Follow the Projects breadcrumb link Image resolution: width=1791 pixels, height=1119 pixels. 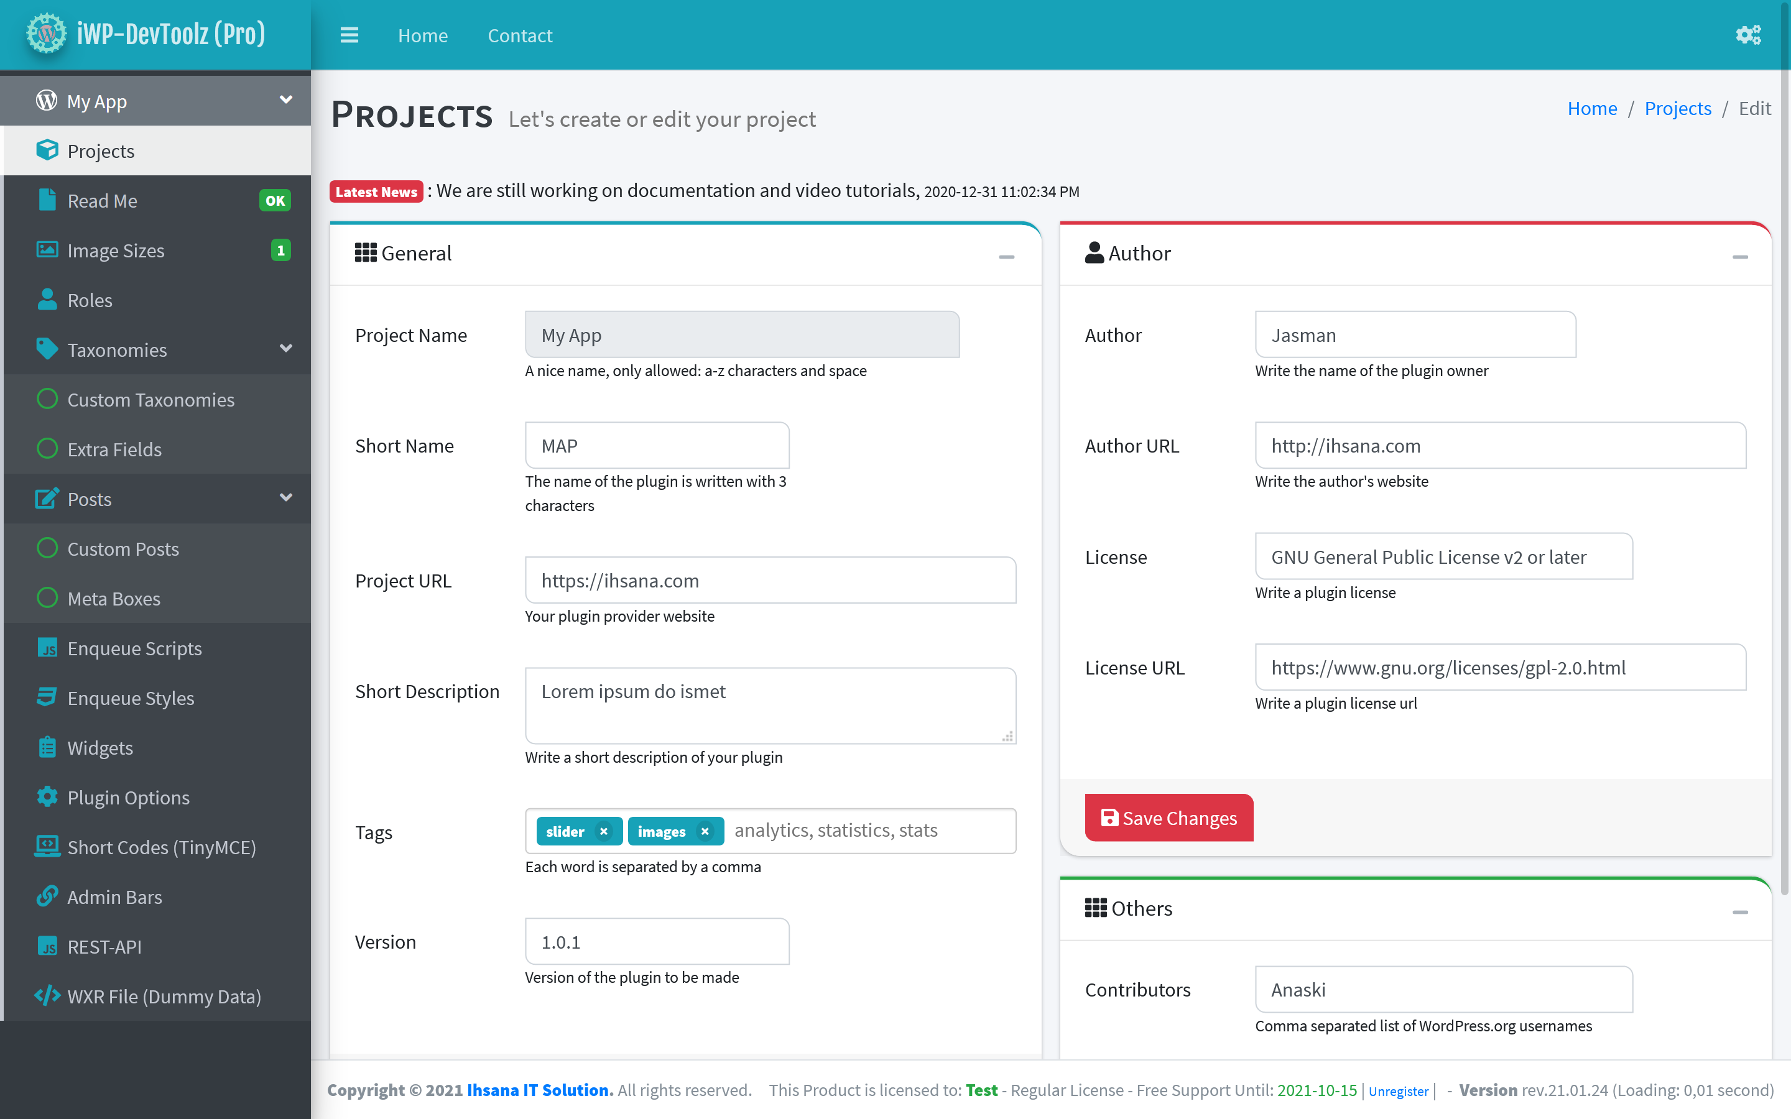tap(1678, 108)
